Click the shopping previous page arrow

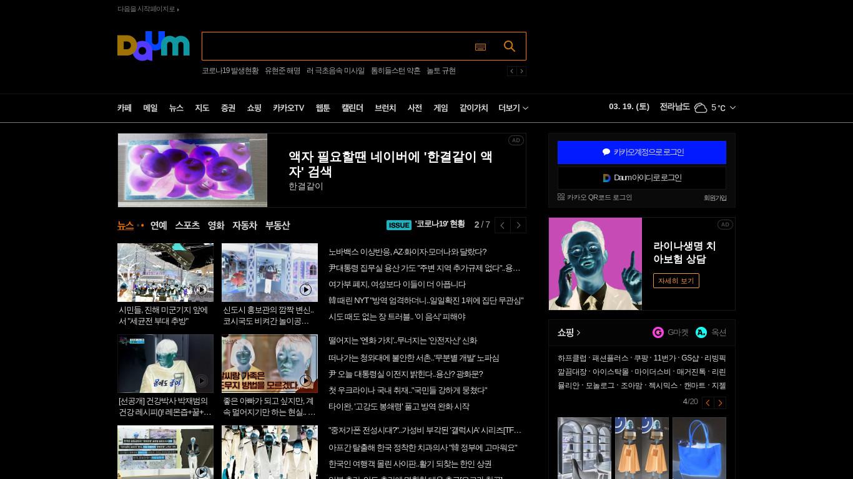pyautogui.click(x=708, y=402)
